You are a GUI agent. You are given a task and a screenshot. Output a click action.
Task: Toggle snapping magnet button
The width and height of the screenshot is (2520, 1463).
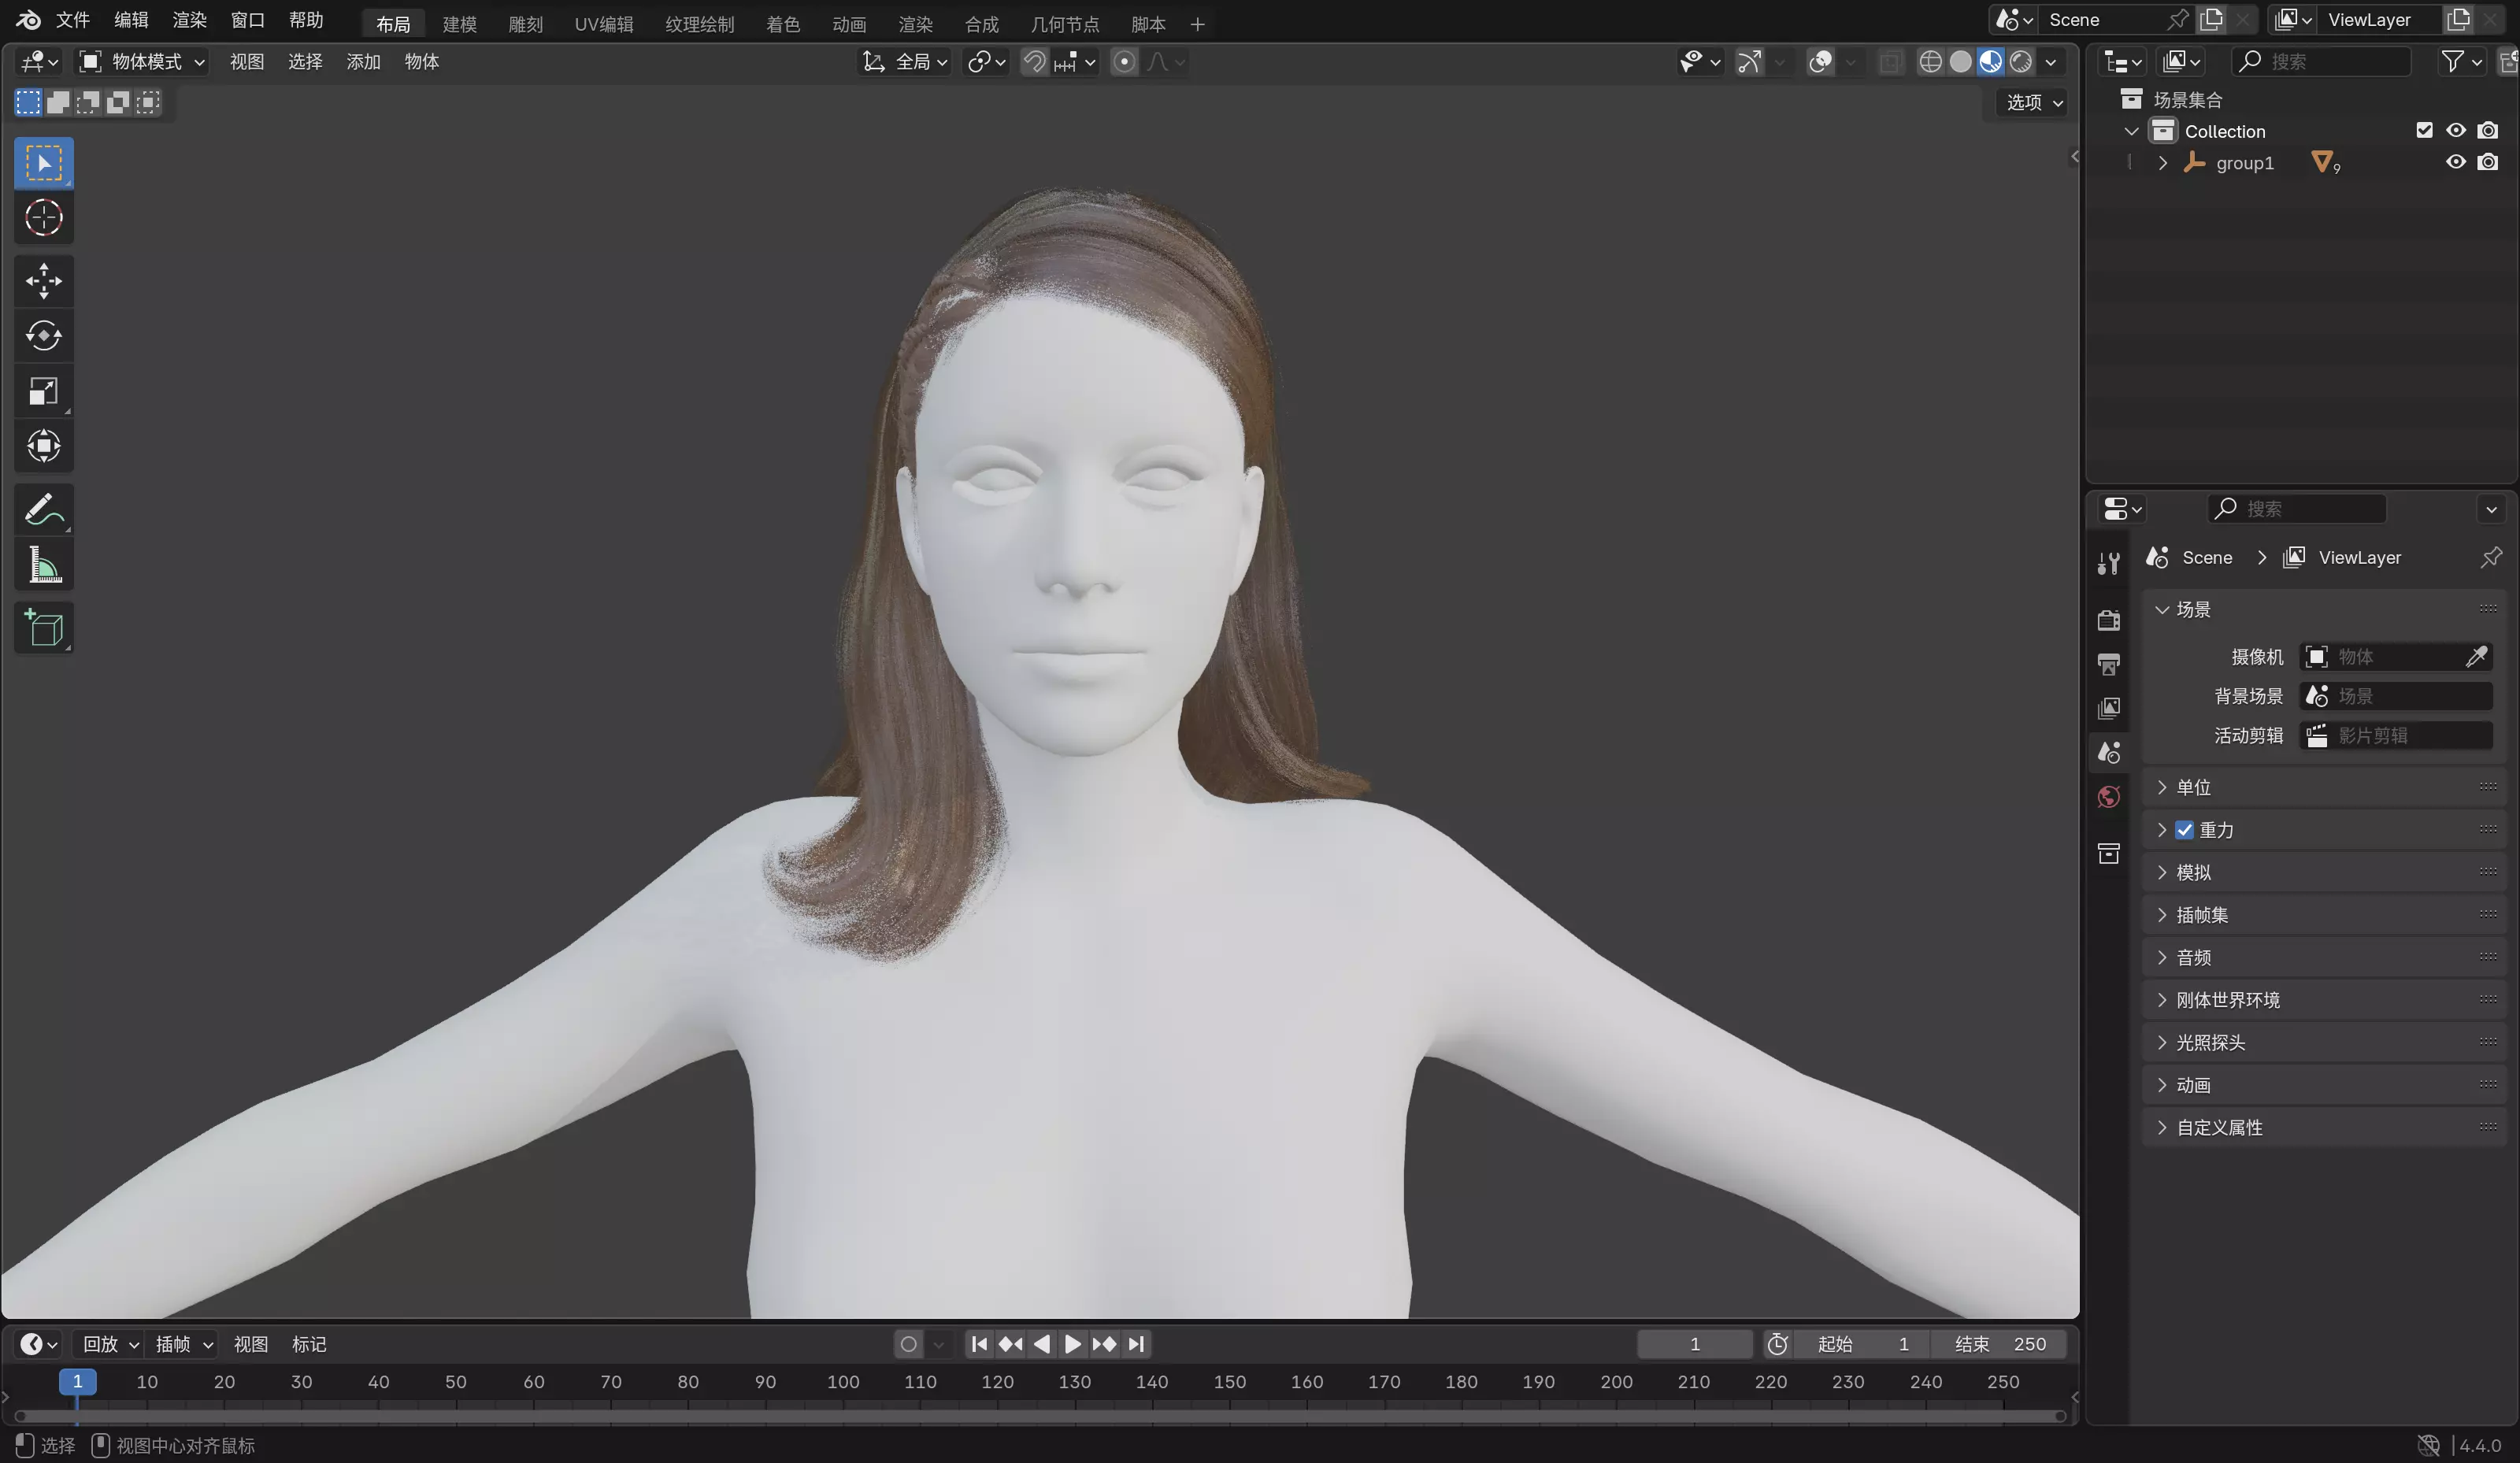[x=1034, y=62]
